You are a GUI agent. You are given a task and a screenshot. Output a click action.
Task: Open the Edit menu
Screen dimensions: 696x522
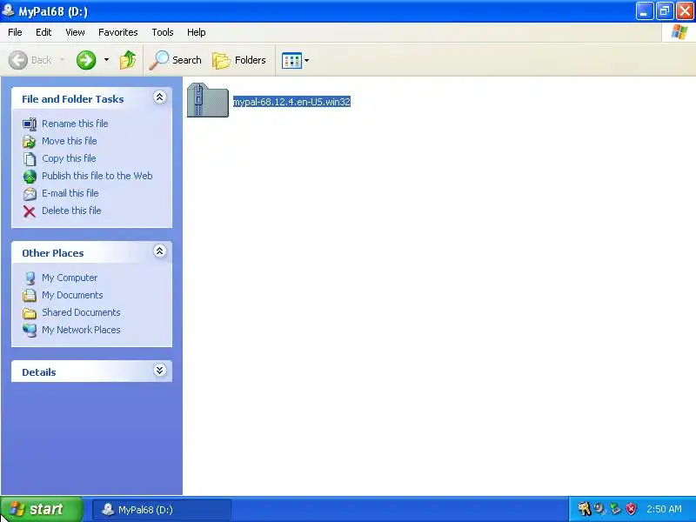43,32
